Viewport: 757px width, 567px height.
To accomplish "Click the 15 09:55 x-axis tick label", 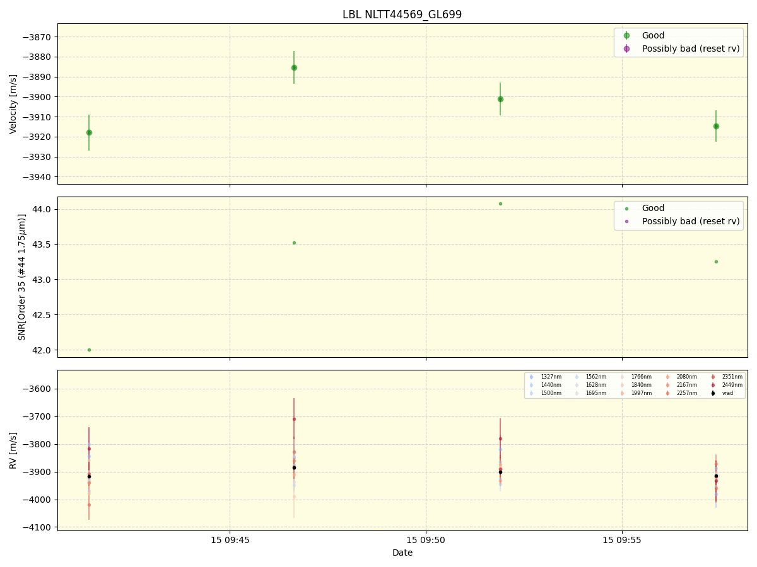I will click(x=622, y=540).
